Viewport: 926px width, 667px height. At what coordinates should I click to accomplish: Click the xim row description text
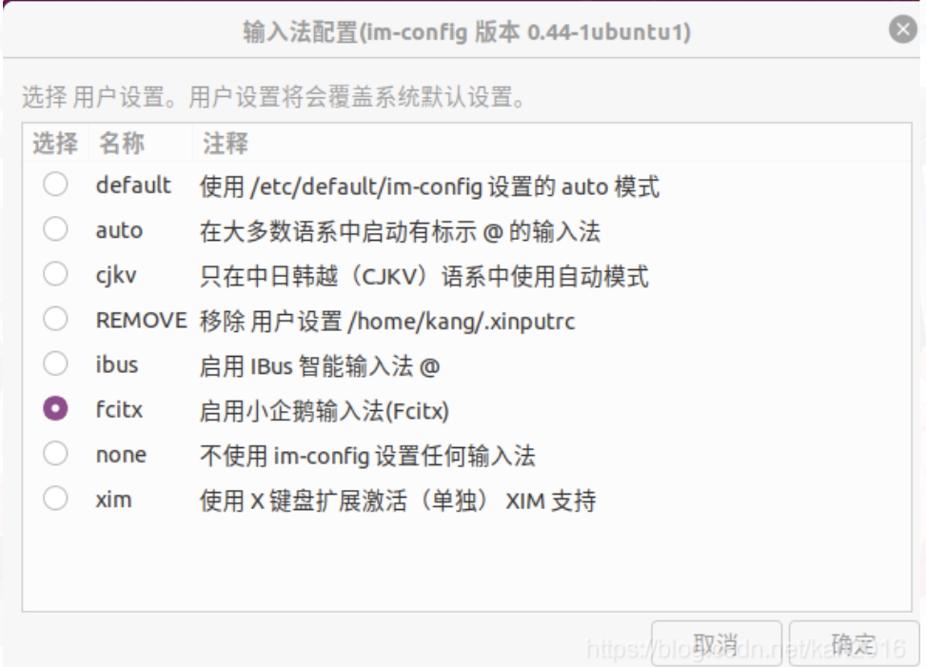[398, 500]
